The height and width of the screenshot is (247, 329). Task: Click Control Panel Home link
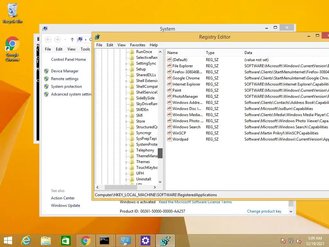pos(68,59)
